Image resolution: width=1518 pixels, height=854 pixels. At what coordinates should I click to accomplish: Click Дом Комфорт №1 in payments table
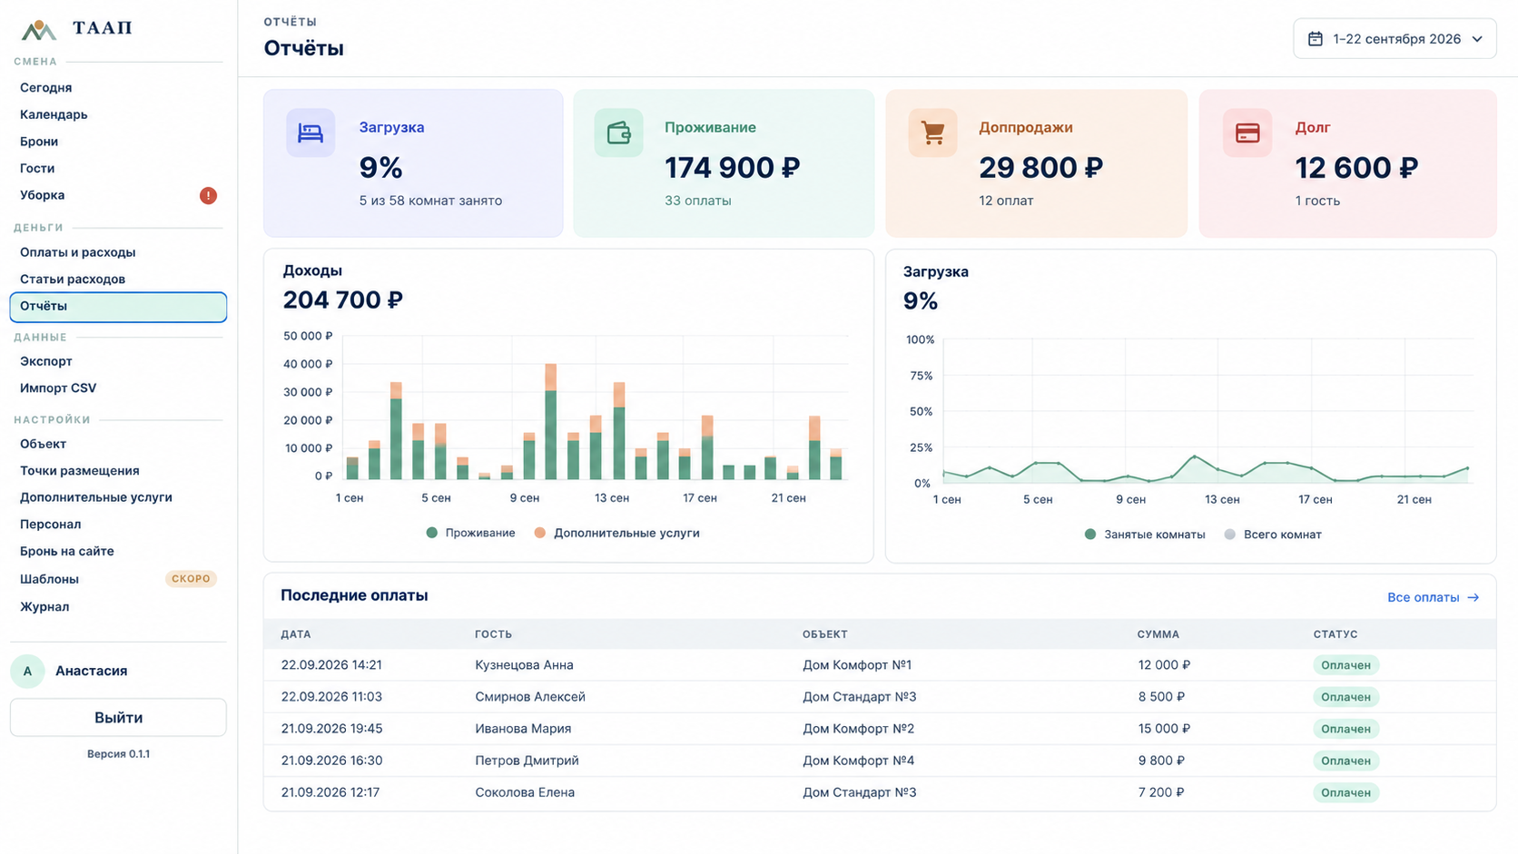click(857, 665)
